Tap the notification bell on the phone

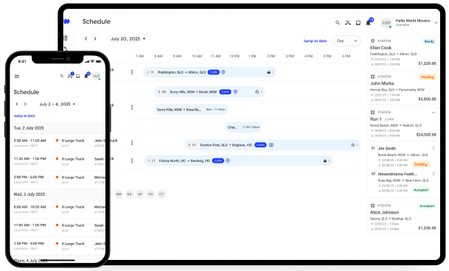(86, 76)
